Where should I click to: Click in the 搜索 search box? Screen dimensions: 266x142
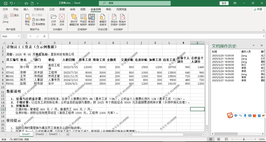click(x=135, y=3)
